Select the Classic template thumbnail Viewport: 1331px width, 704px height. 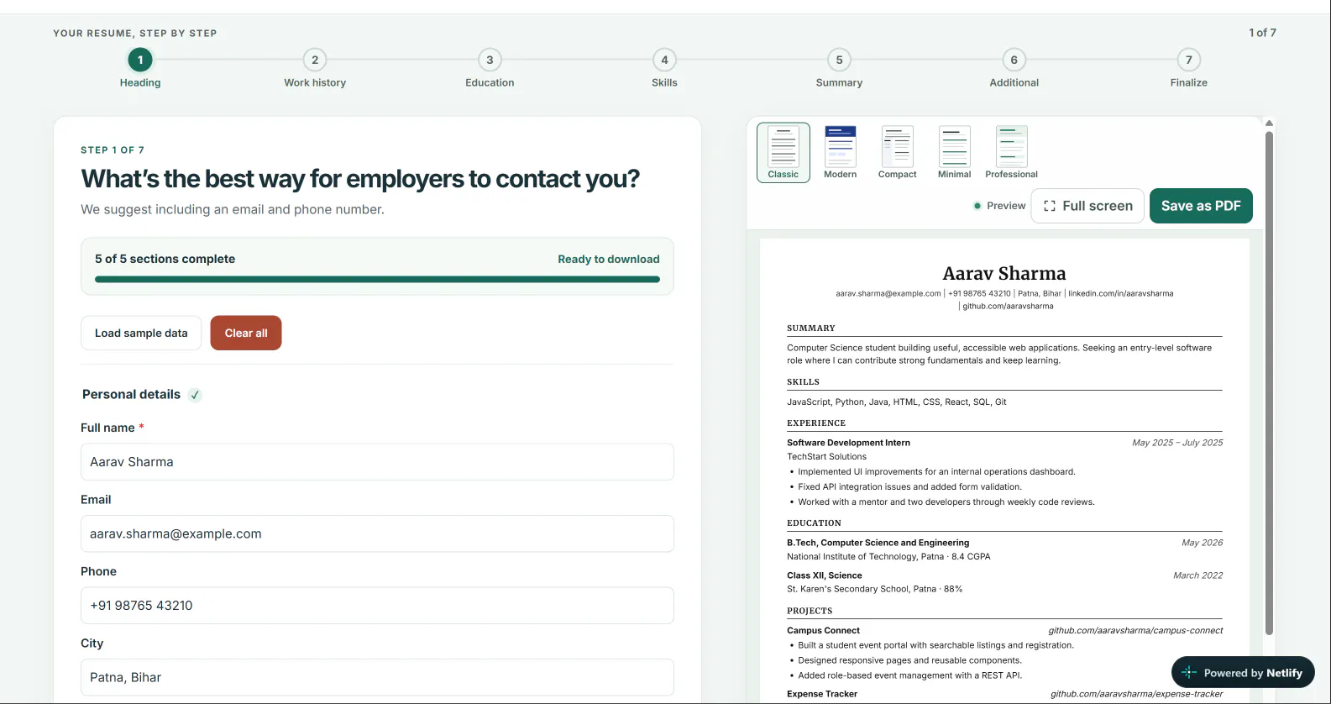[783, 153]
